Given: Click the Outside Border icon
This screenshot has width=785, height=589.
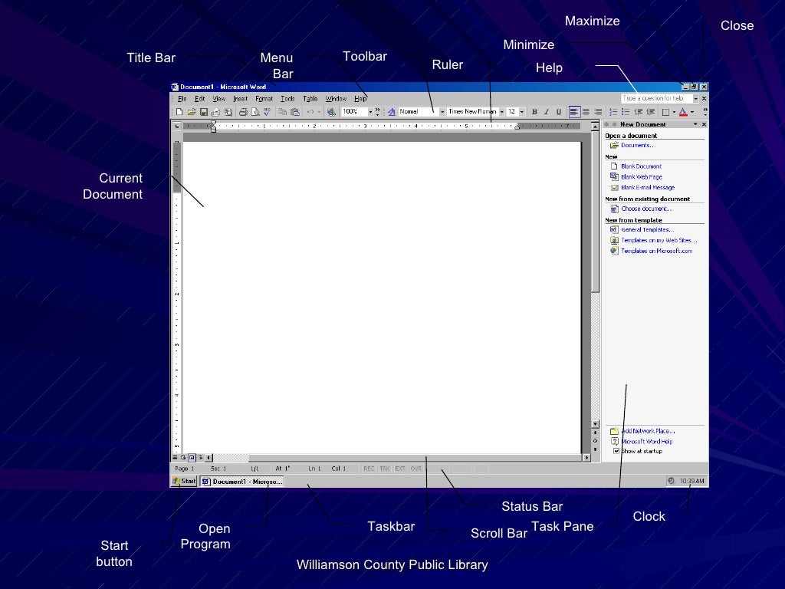Looking at the screenshot, I should pos(666,112).
